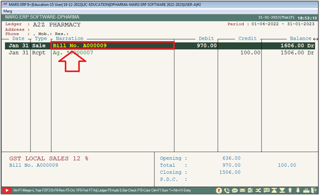Click the Excel export icon

pyautogui.click(x=250, y=190)
